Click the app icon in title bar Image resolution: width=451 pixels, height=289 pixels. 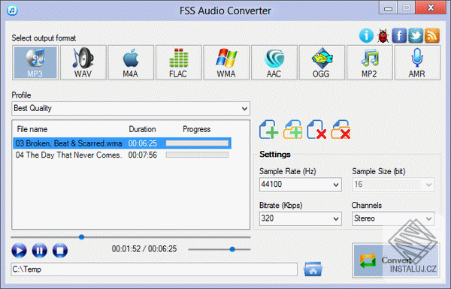[x=12, y=11]
